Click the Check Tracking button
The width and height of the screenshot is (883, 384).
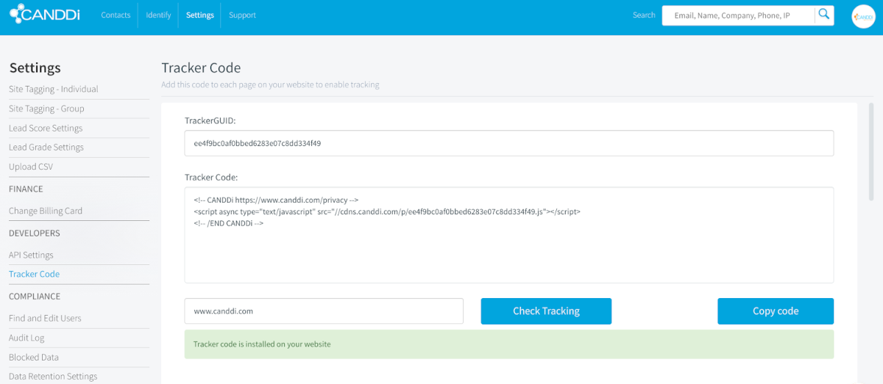(546, 311)
